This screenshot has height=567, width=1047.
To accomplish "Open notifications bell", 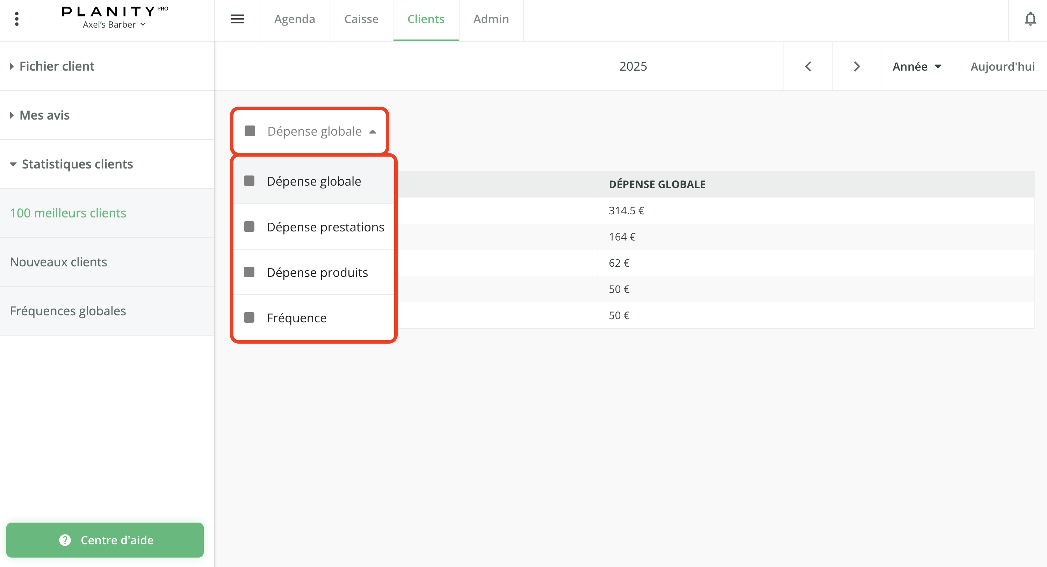I will coord(1030,19).
